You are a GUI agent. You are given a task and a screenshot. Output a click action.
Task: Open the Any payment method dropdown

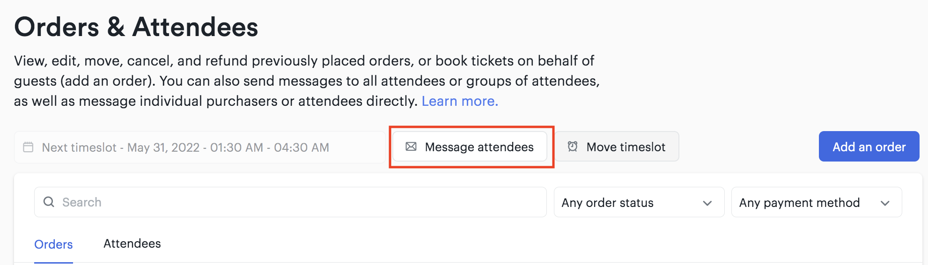pos(817,202)
